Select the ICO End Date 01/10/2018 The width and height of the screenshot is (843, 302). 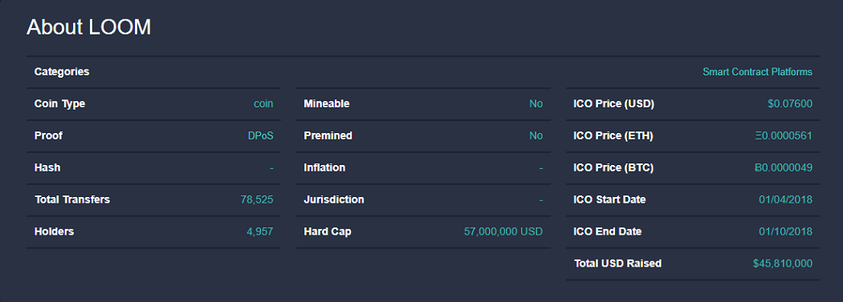tap(785, 232)
